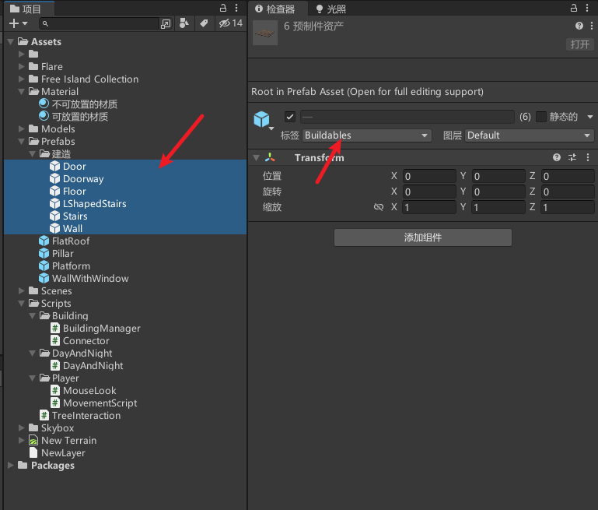Expand the Flare folder
Image resolution: width=598 pixels, height=510 pixels.
point(21,66)
